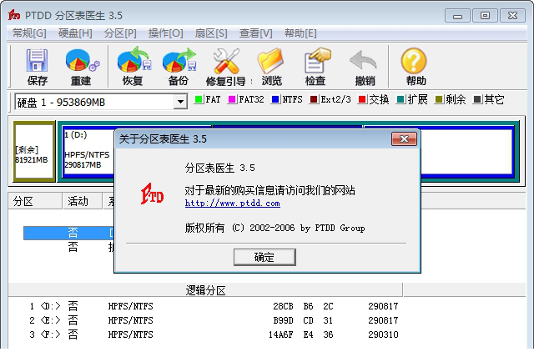Close the 关于分区表医生 3.5 dialog

point(404,139)
